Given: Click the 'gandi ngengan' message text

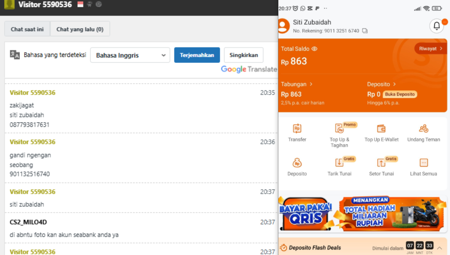Looking at the screenshot, I should coord(30,155).
